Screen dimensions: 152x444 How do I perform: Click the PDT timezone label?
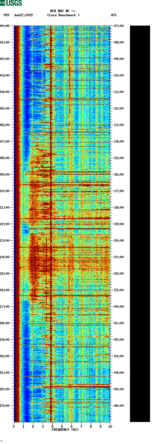pos(6,15)
